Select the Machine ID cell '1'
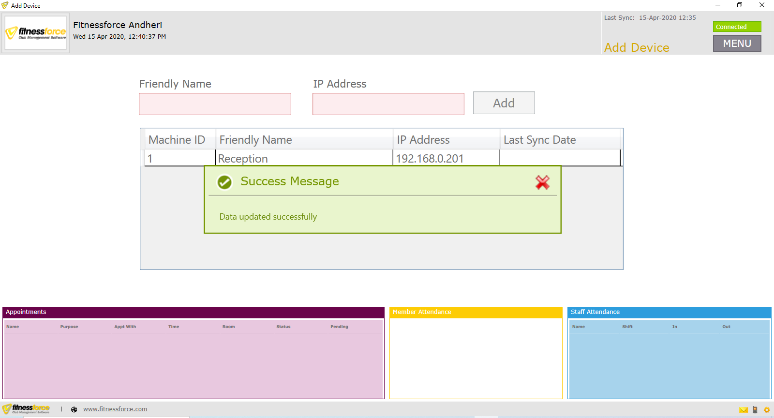The width and height of the screenshot is (774, 418). point(180,158)
